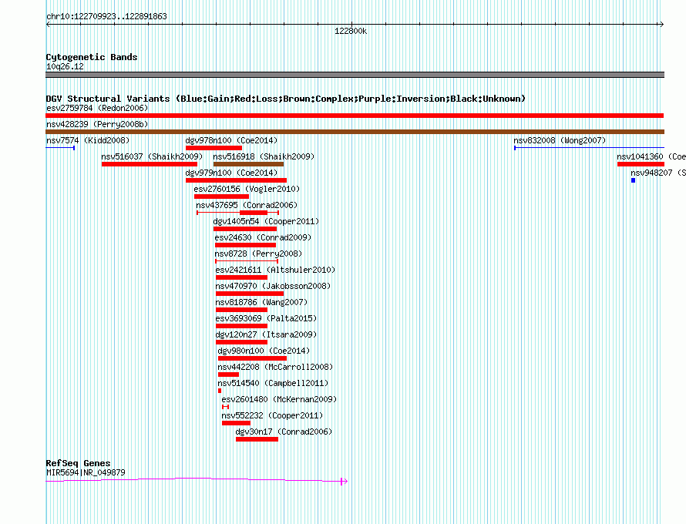Viewport: 686px width, 524px height.
Task: Click the nsv7574 (Kidd2008) label
Action: point(88,140)
